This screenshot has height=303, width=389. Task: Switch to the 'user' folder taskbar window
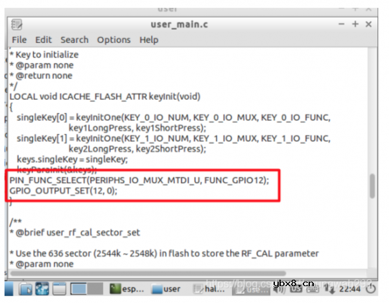pyautogui.click(x=167, y=287)
